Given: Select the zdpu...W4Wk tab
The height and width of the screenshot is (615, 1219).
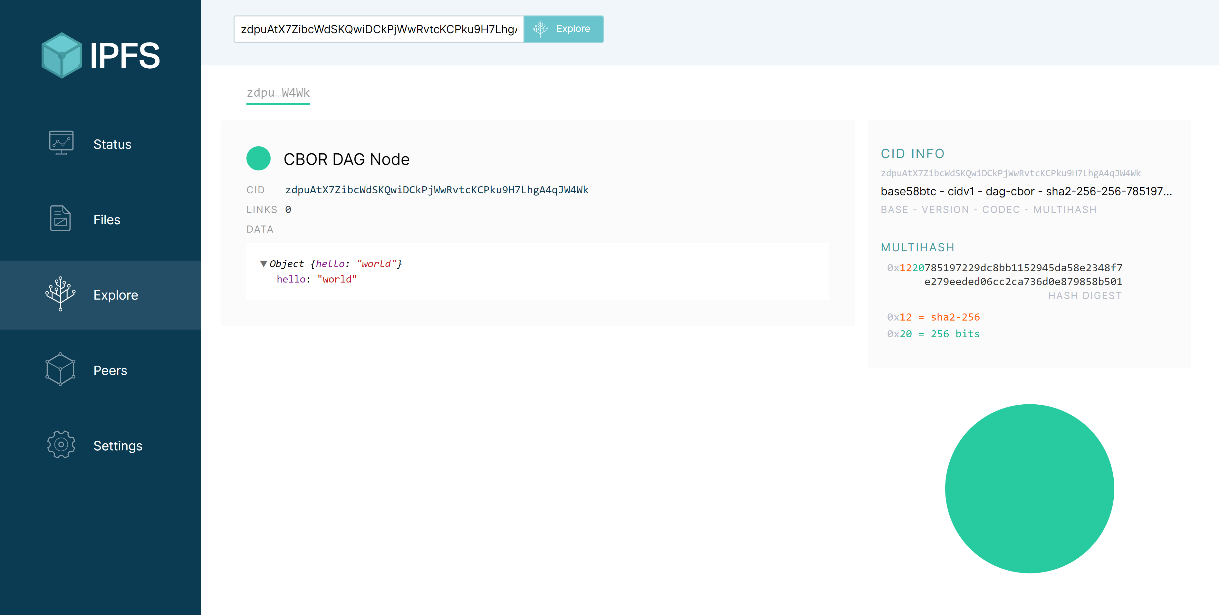Looking at the screenshot, I should point(278,92).
